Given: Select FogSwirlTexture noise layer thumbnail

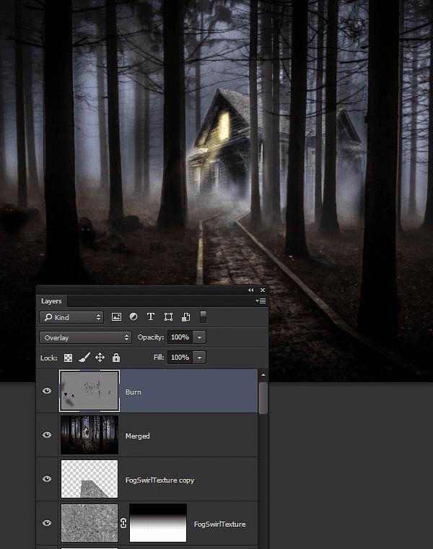Looking at the screenshot, I should coord(89,523).
